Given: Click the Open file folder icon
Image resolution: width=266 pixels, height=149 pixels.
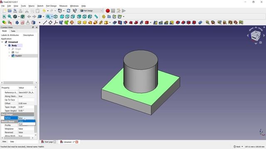Looking at the screenshot, I should click(10, 11).
